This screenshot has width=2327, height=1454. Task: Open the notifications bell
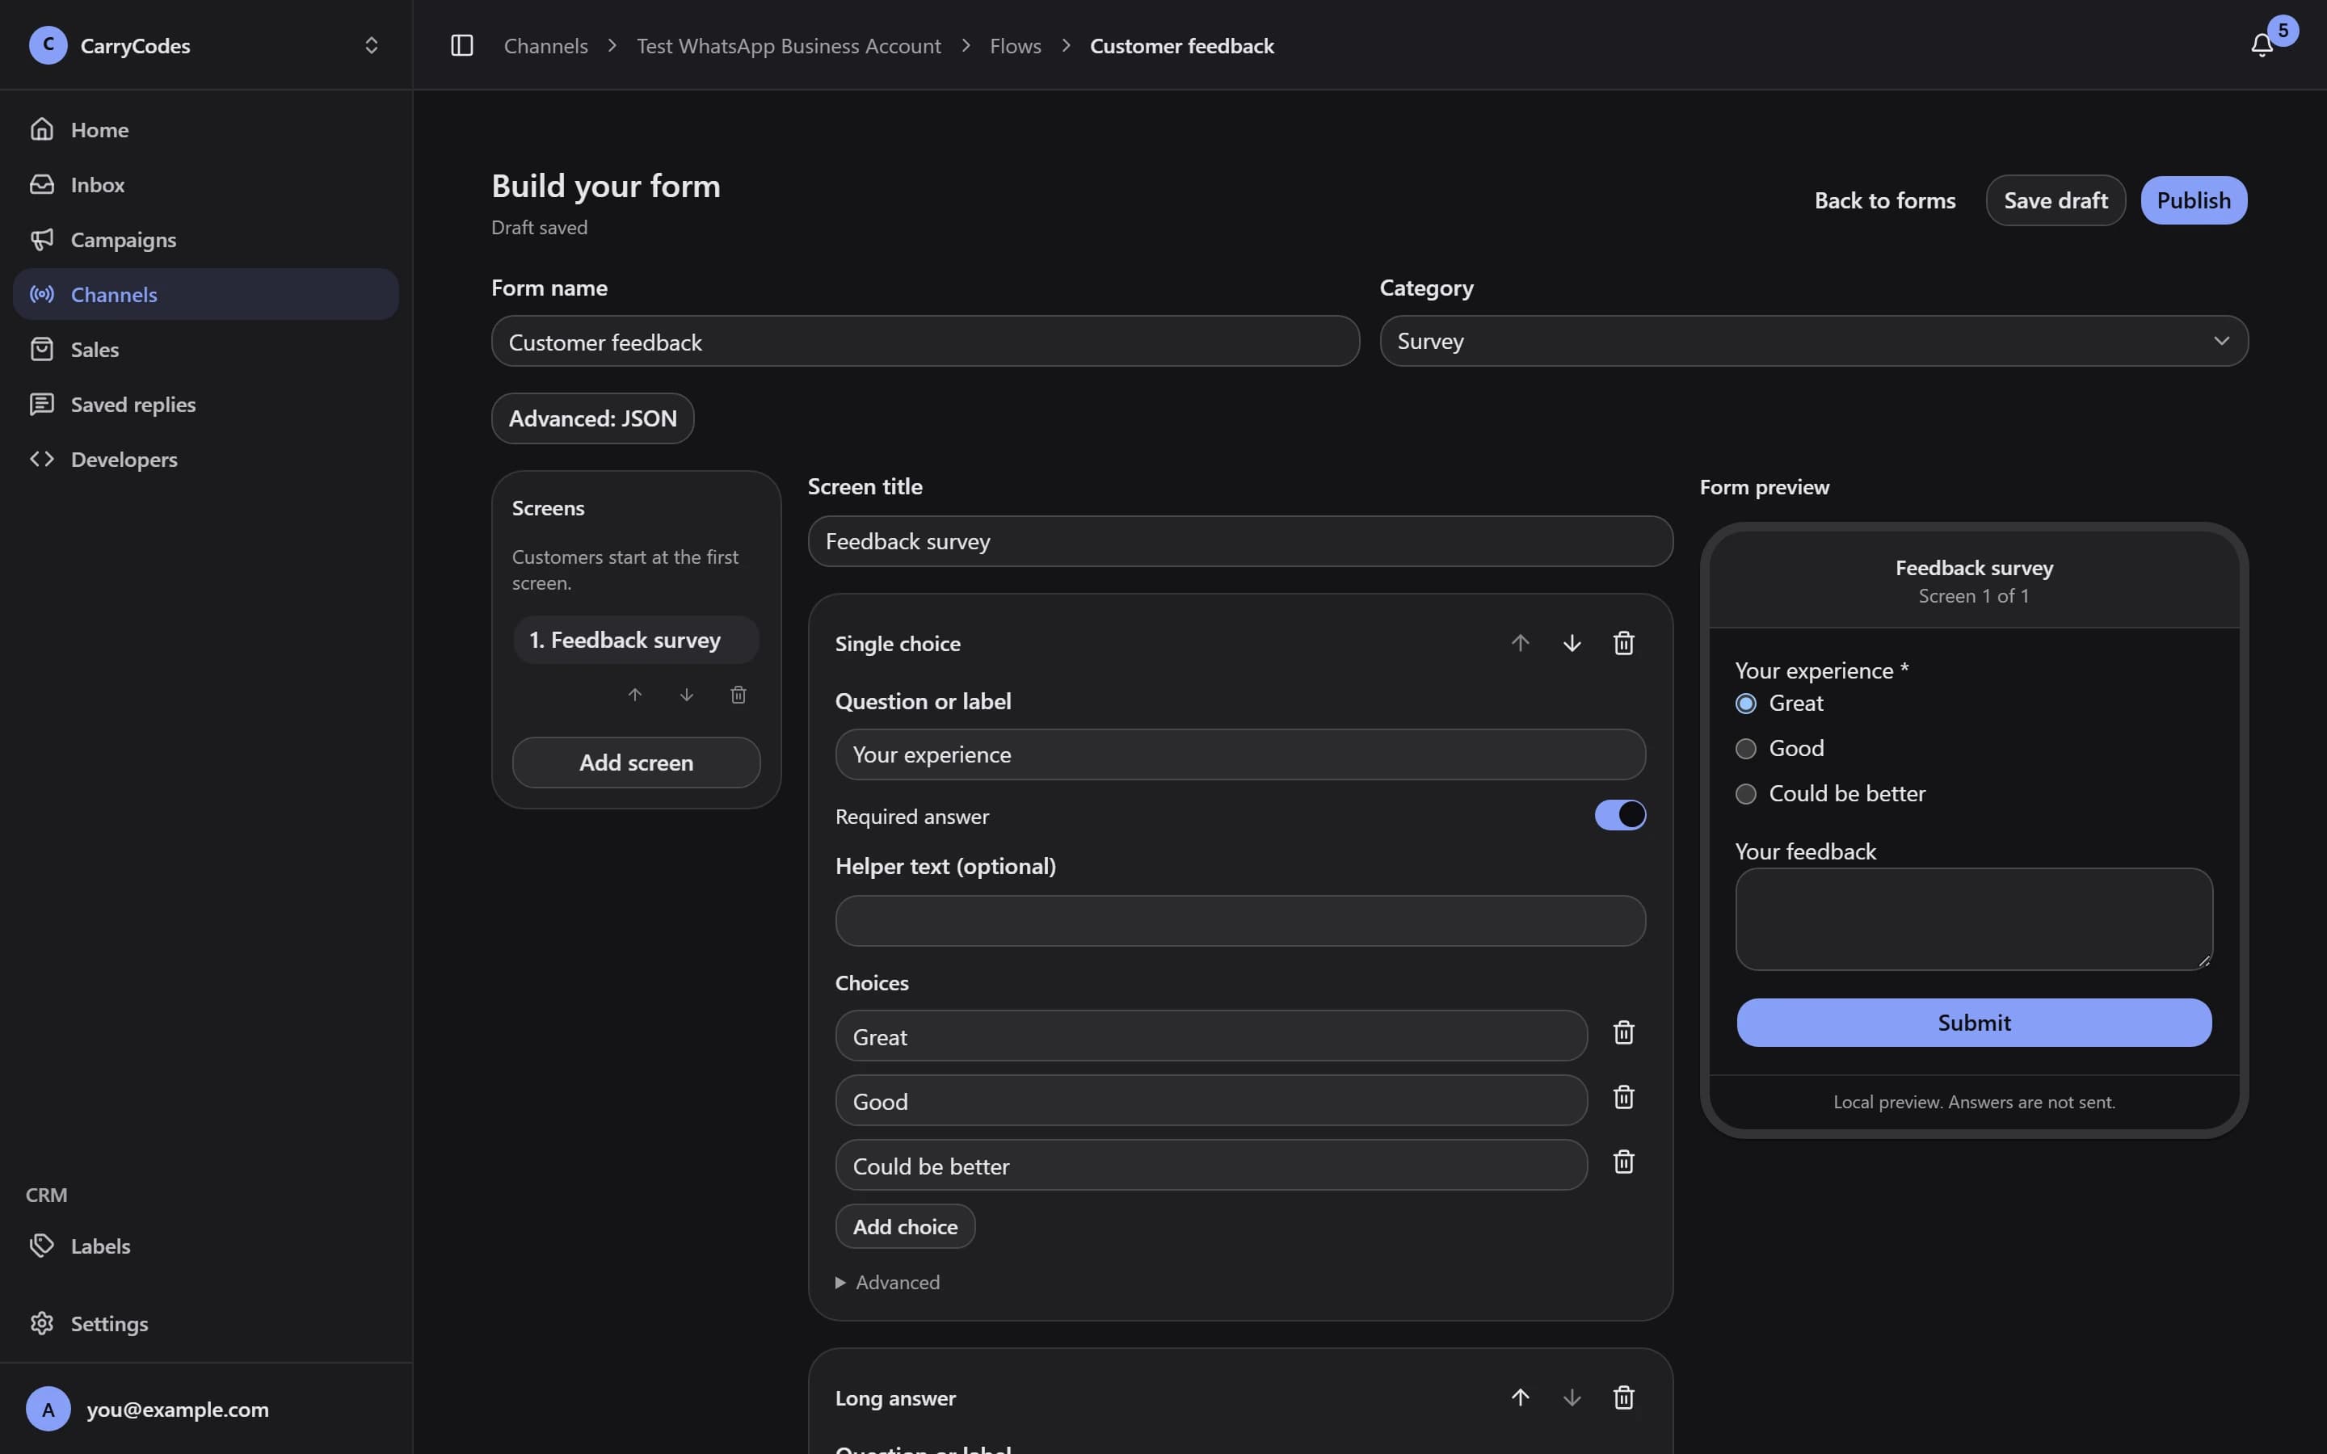click(2262, 45)
